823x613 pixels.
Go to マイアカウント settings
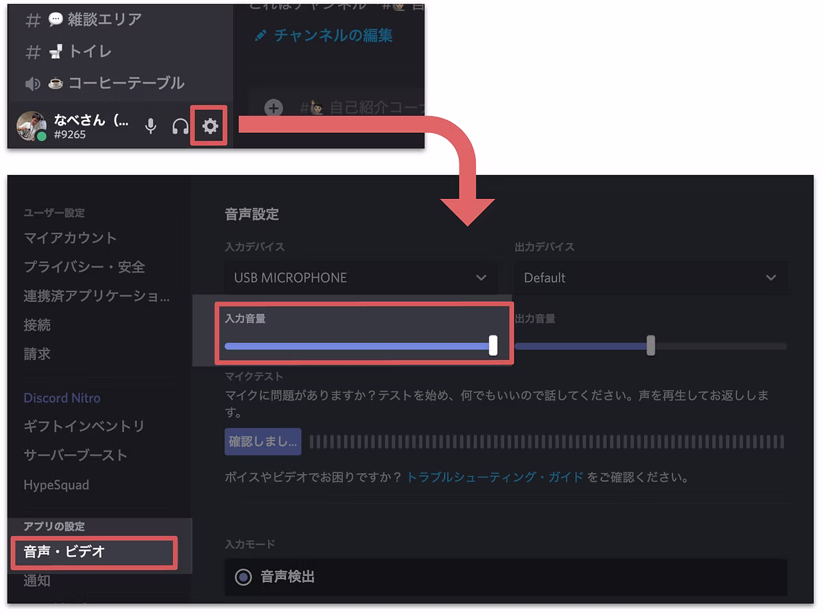pos(71,238)
